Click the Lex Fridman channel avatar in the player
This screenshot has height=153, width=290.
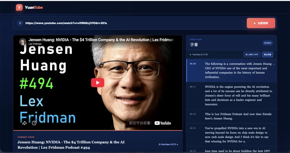click(x=23, y=42)
